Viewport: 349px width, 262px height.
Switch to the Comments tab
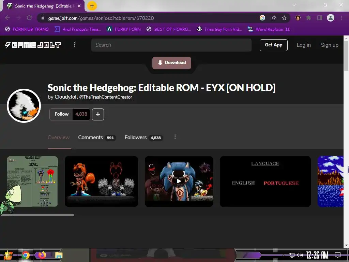click(97, 137)
